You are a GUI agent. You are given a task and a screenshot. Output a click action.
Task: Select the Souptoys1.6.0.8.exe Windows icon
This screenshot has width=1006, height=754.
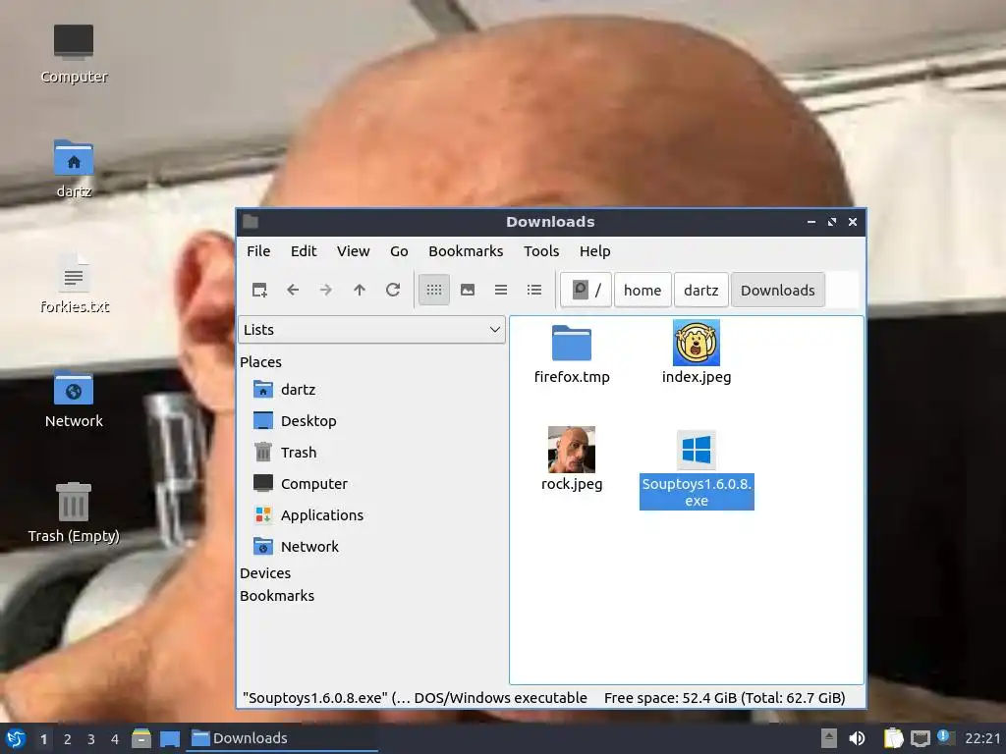697,450
